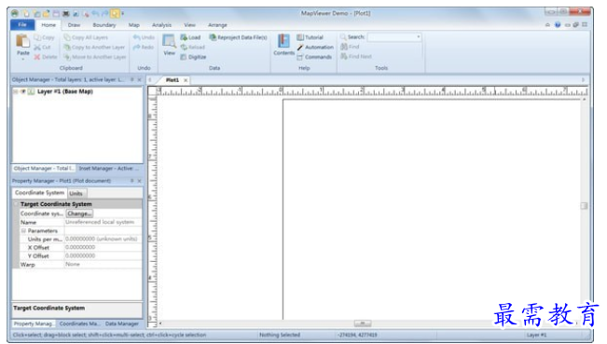Open the Paste dropdown arrow
Image resolution: width=607 pixels, height=344 pixels.
tap(22, 60)
